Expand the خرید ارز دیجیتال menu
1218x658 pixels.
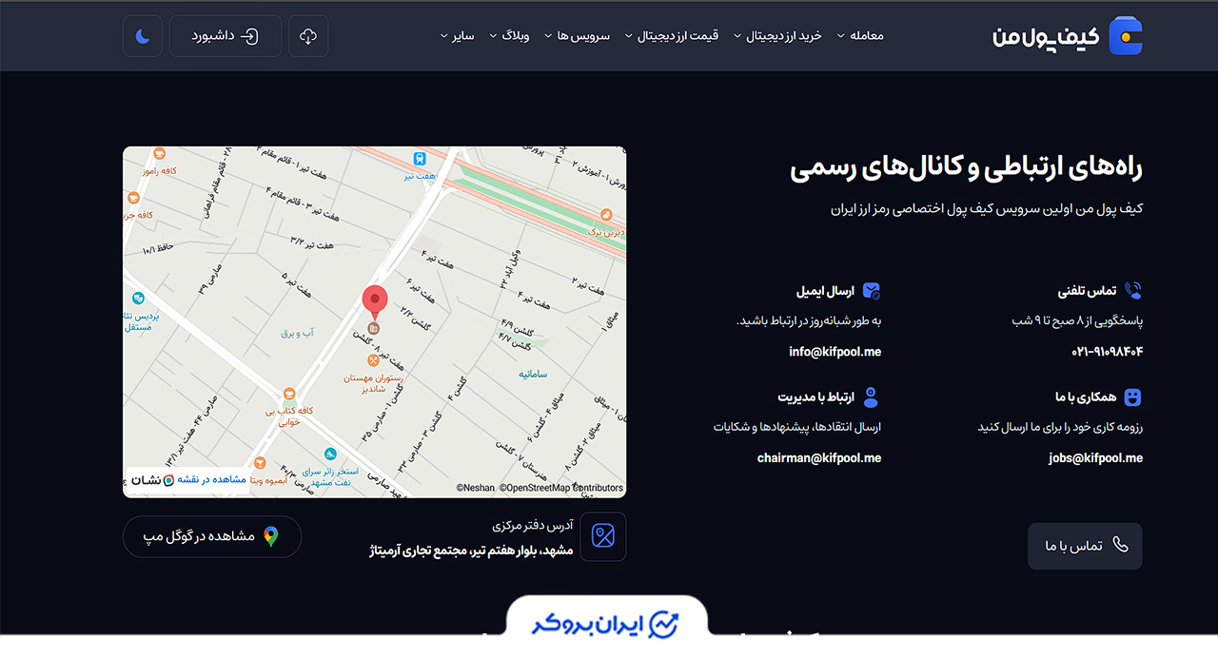click(x=777, y=36)
